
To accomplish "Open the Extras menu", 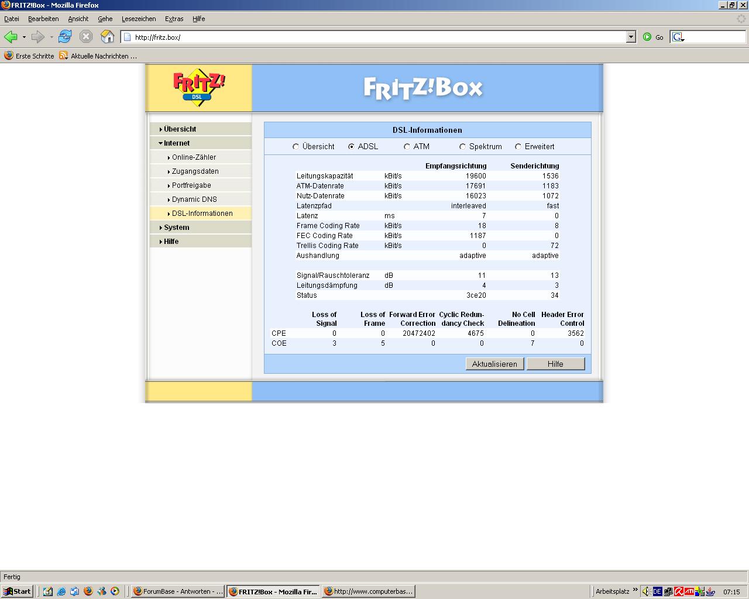I will (174, 19).
